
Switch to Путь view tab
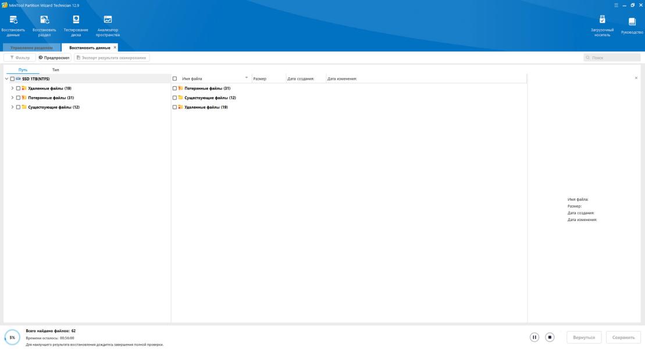click(x=23, y=70)
